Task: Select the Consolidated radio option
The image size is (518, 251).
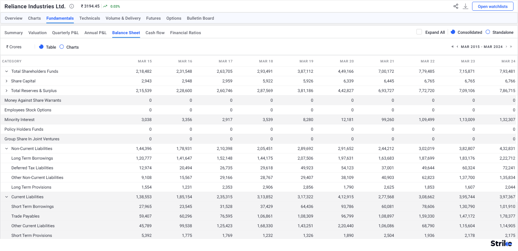Action: coord(453,32)
